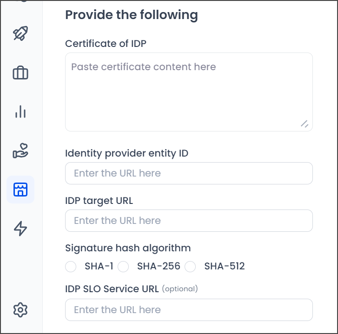Open the bar chart analytics icon
This screenshot has height=334, width=338.
coord(20,112)
